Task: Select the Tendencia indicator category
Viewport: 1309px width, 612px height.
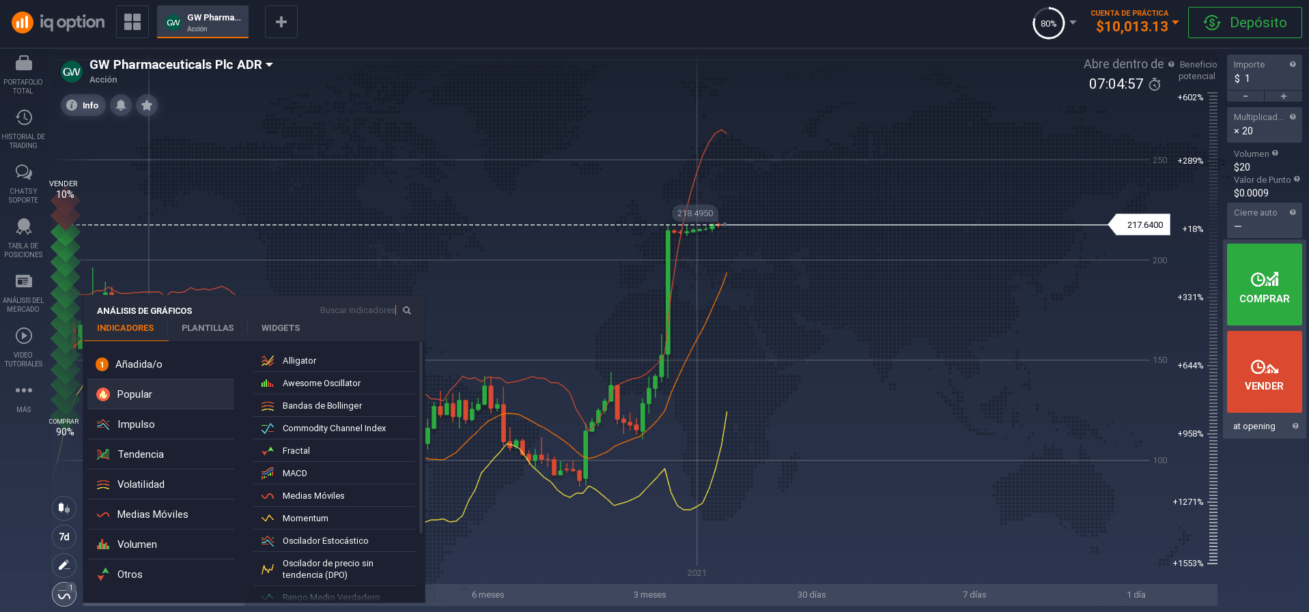Action: point(161,454)
